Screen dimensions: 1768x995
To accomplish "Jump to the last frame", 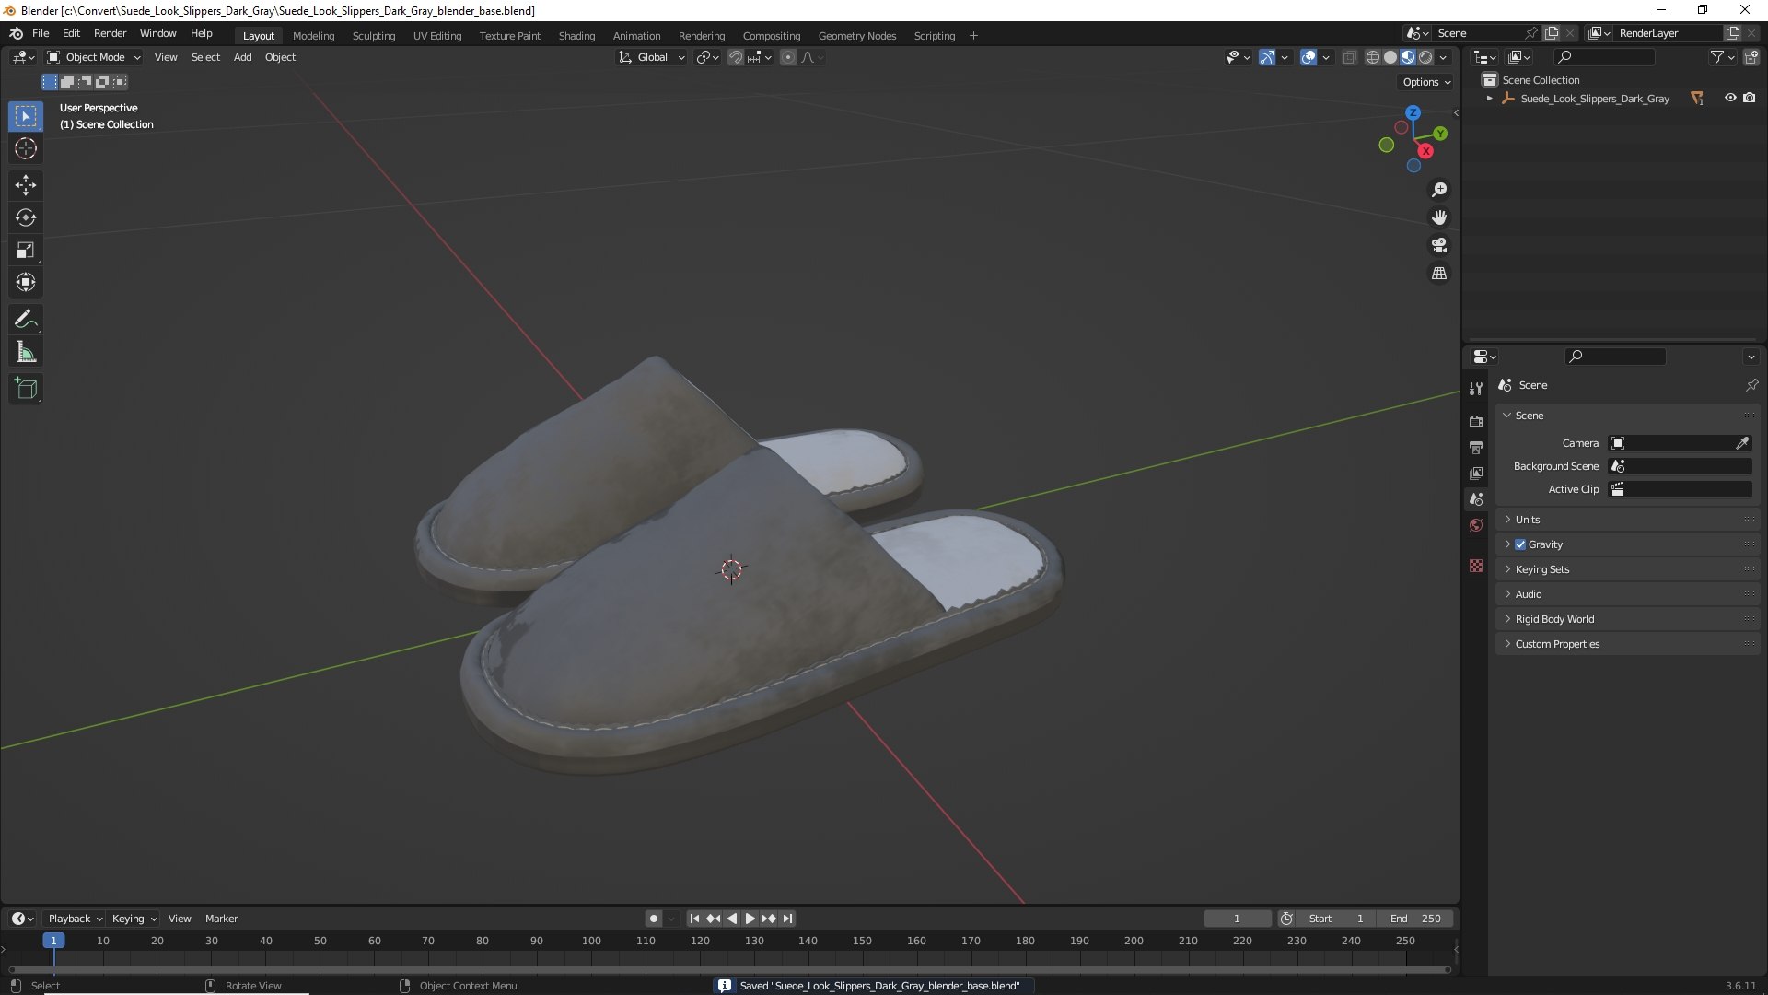I will pyautogui.click(x=787, y=919).
